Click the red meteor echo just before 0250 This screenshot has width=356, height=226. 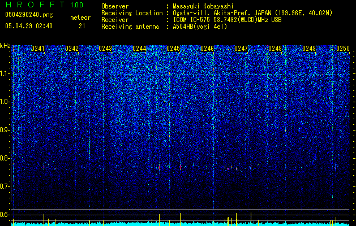(x=336, y=168)
